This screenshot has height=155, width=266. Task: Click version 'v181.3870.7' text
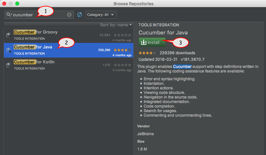[193, 59]
